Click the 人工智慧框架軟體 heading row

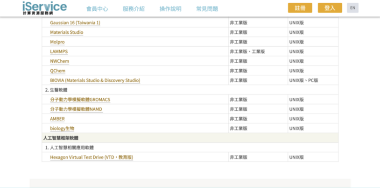click(190, 138)
